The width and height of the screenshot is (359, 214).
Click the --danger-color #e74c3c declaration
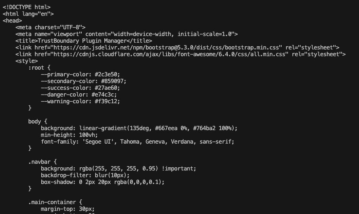point(79,95)
